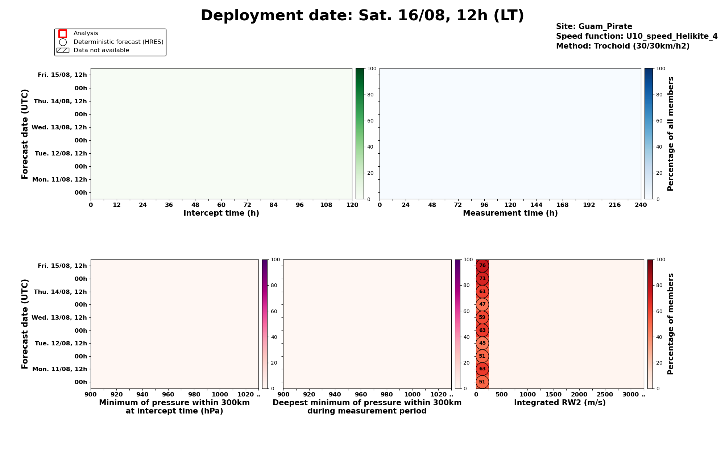Click 'Mon. 11/08, 12h' tick beside the pressure plot

(x=59, y=369)
